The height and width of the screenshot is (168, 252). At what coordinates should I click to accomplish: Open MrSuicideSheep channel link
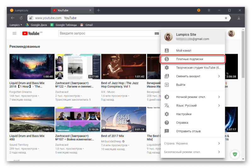pos(111,141)
